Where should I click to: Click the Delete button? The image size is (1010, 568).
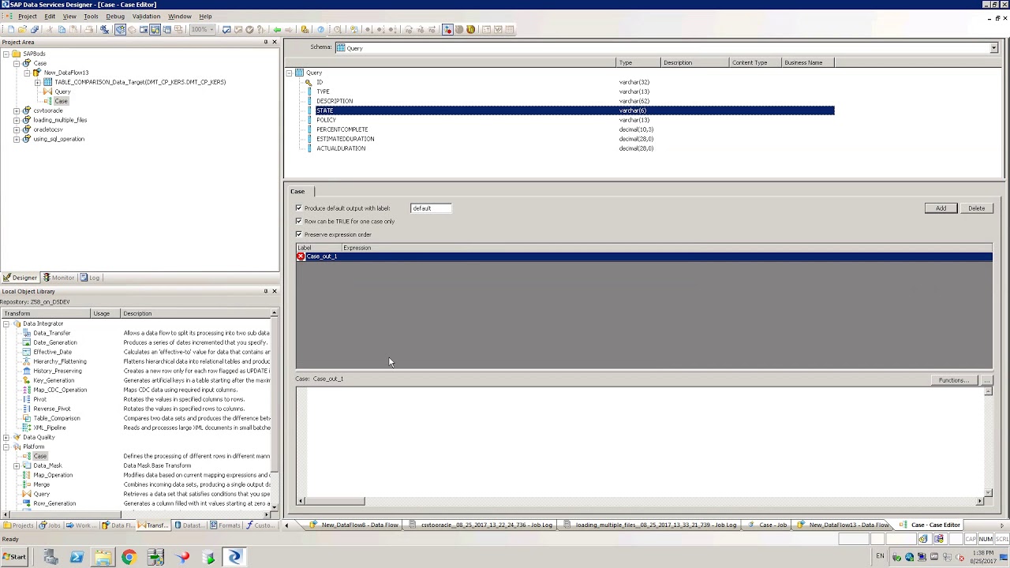(976, 208)
